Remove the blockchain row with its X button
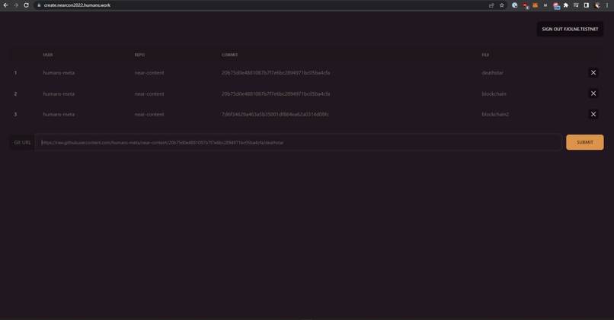Image resolution: width=614 pixels, height=320 pixels. (593, 93)
